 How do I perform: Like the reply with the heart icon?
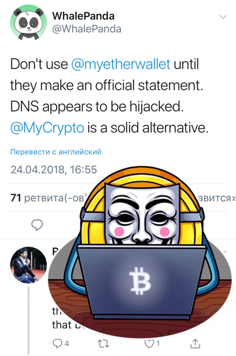coord(151,344)
